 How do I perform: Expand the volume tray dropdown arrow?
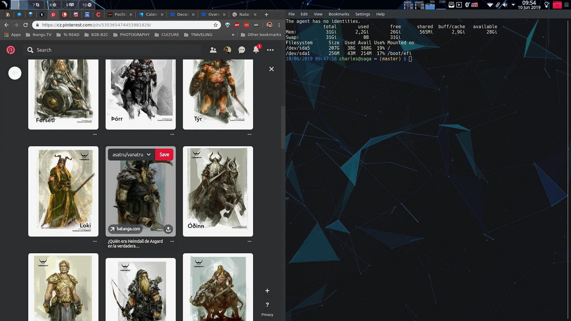click(x=514, y=5)
